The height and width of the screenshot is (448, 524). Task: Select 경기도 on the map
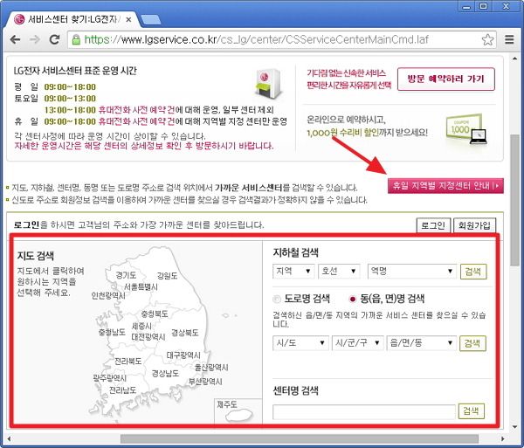(126, 275)
